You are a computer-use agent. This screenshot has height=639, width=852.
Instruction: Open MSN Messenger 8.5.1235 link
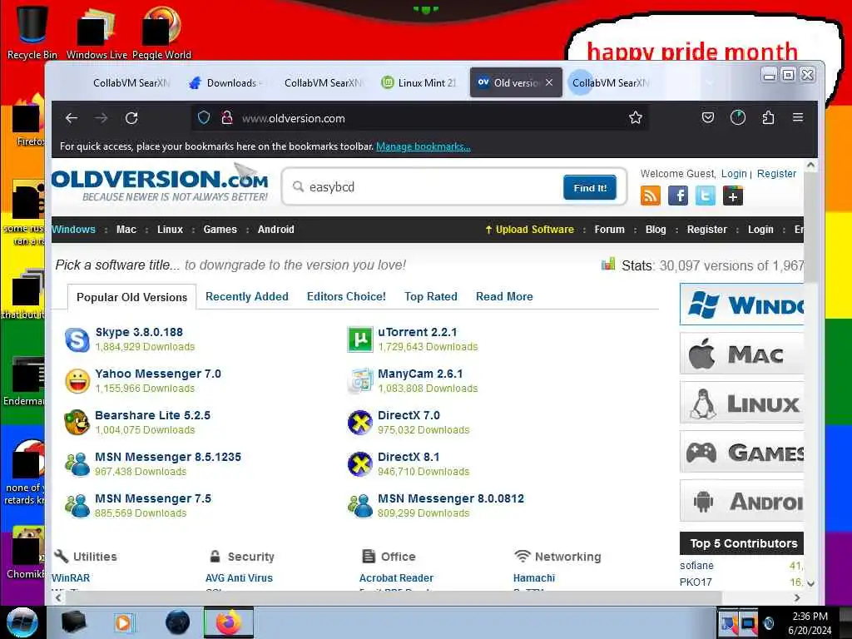[168, 457]
